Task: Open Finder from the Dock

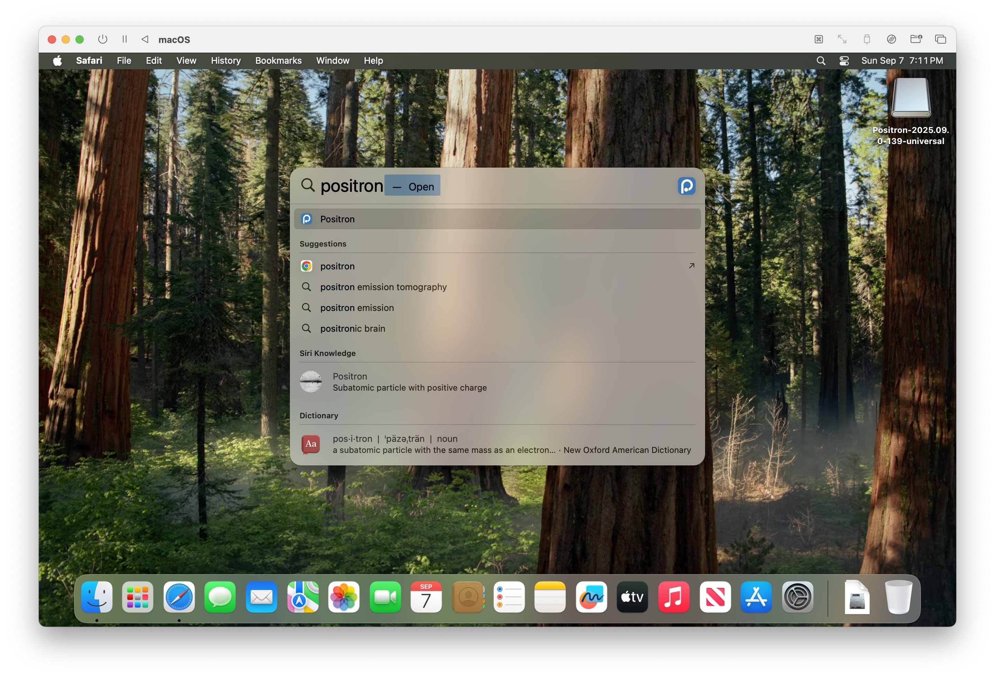Action: 97,597
